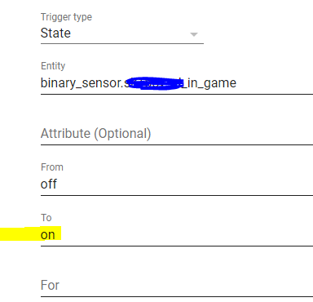Click the From field containing off
The height and width of the screenshot is (302, 313).
tap(177, 184)
